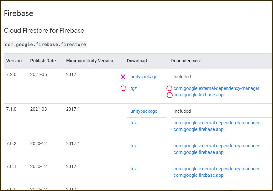Open 7.2.0 com.google.external-dependency-manager dependency
This screenshot has width=273, height=191.
[216, 88]
